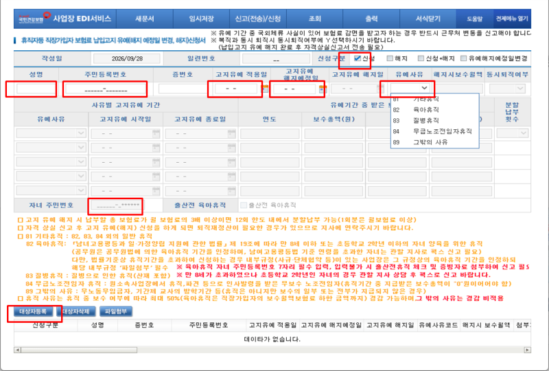Click 전체메뉴 열기 button
The width and height of the screenshot is (549, 371).
click(512, 19)
